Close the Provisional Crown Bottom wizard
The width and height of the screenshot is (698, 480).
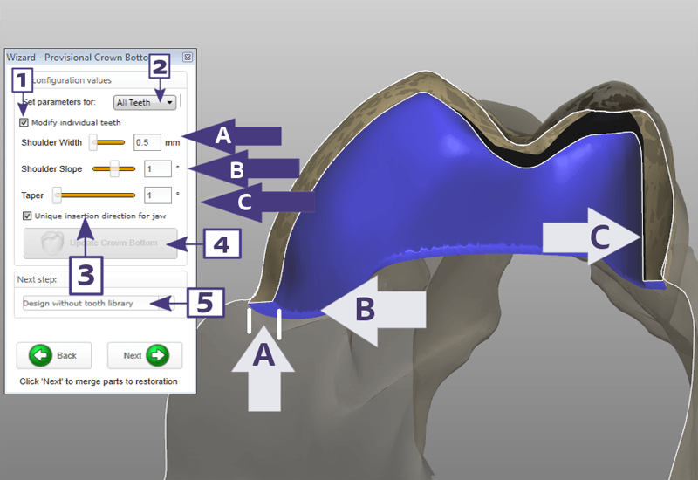pyautogui.click(x=188, y=57)
